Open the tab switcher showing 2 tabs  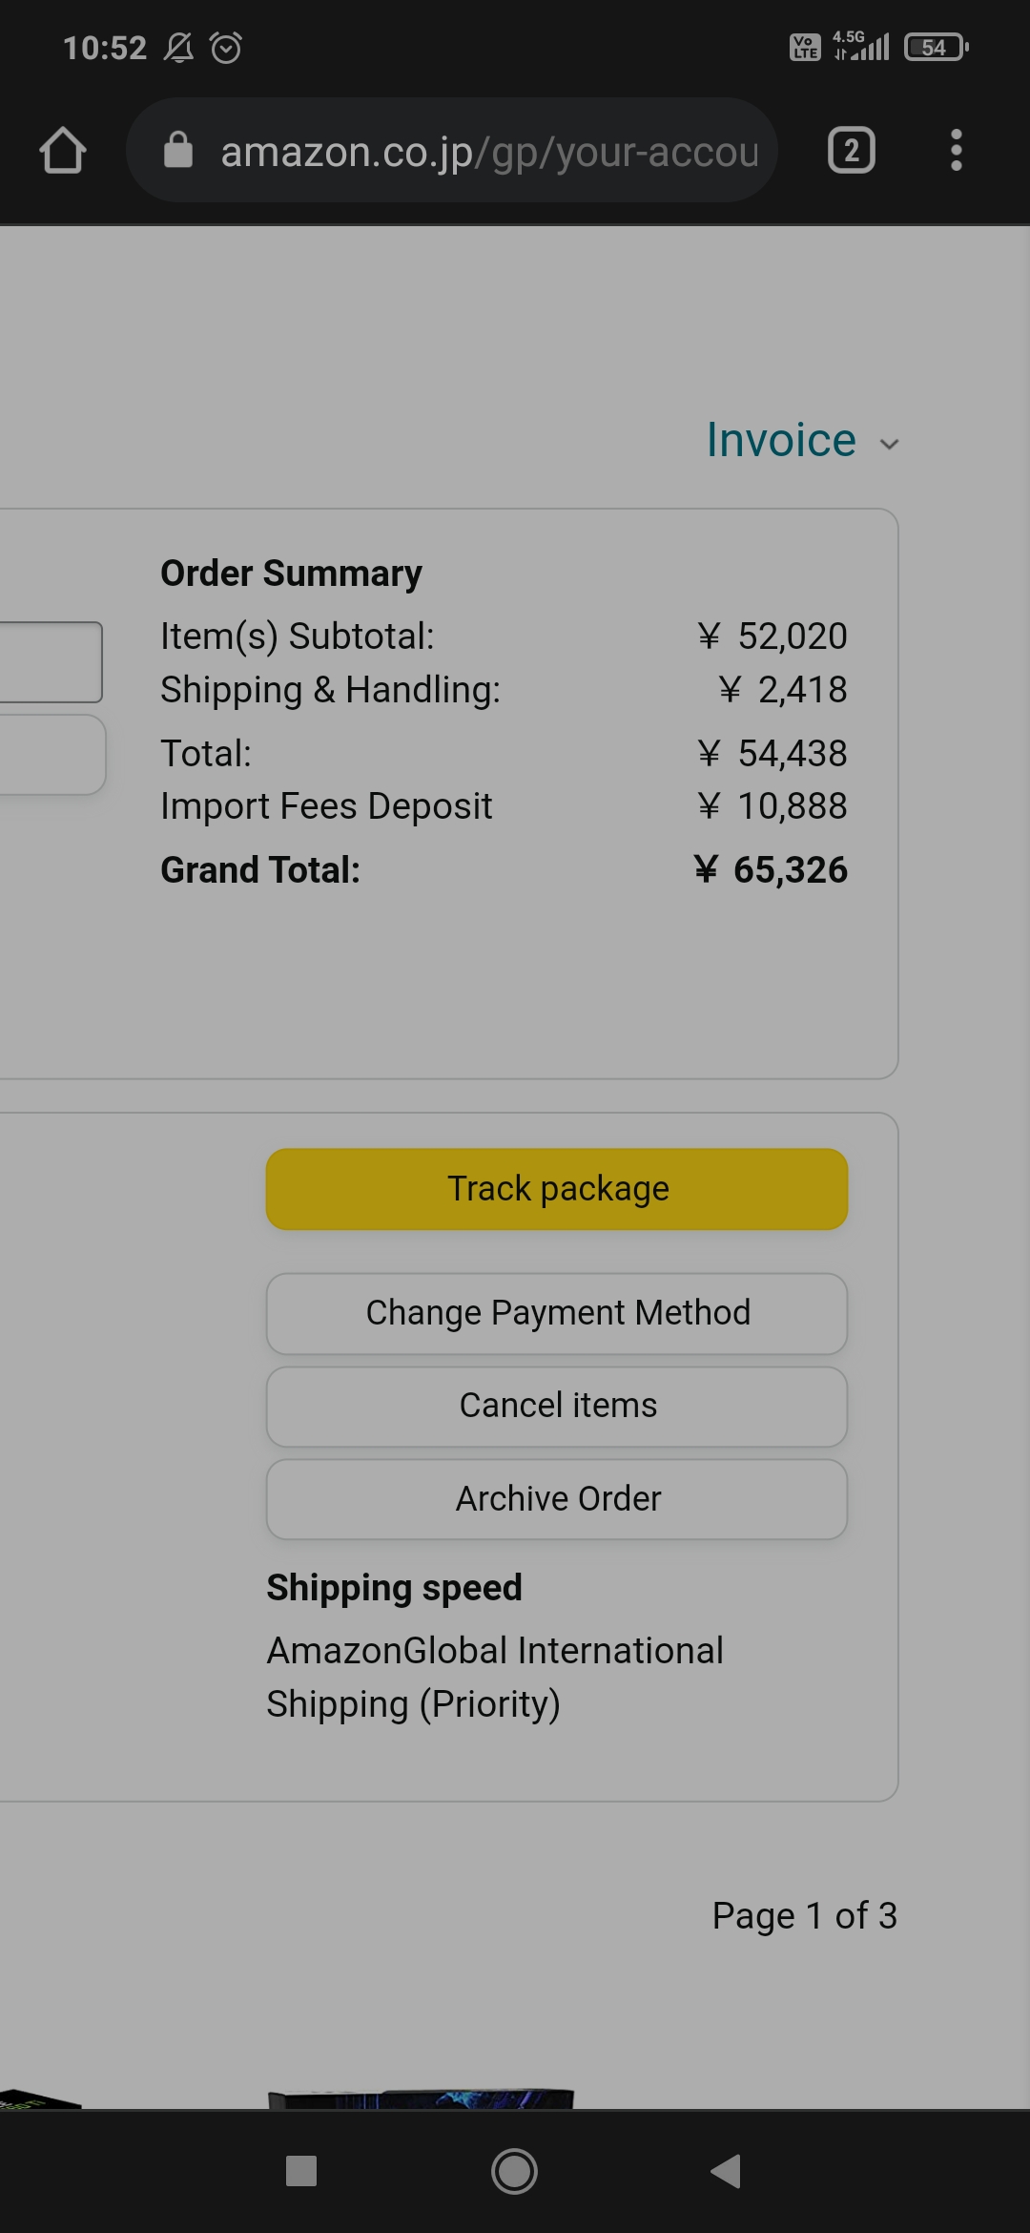(852, 151)
